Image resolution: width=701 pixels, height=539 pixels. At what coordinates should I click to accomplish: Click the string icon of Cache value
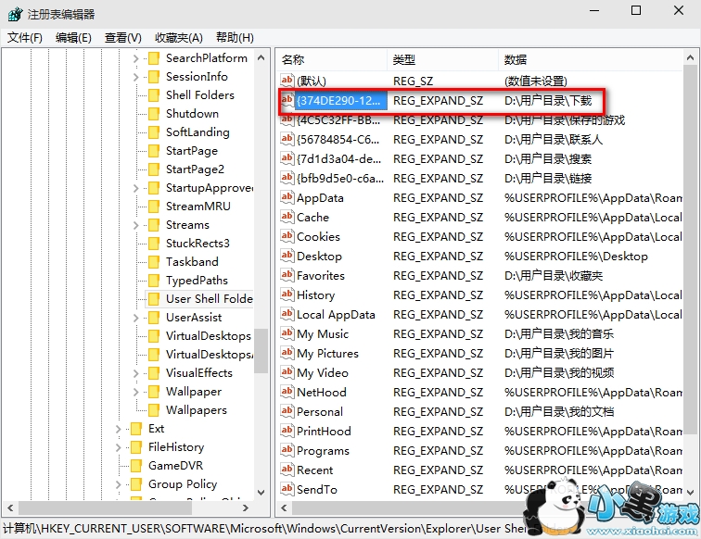[x=287, y=217]
